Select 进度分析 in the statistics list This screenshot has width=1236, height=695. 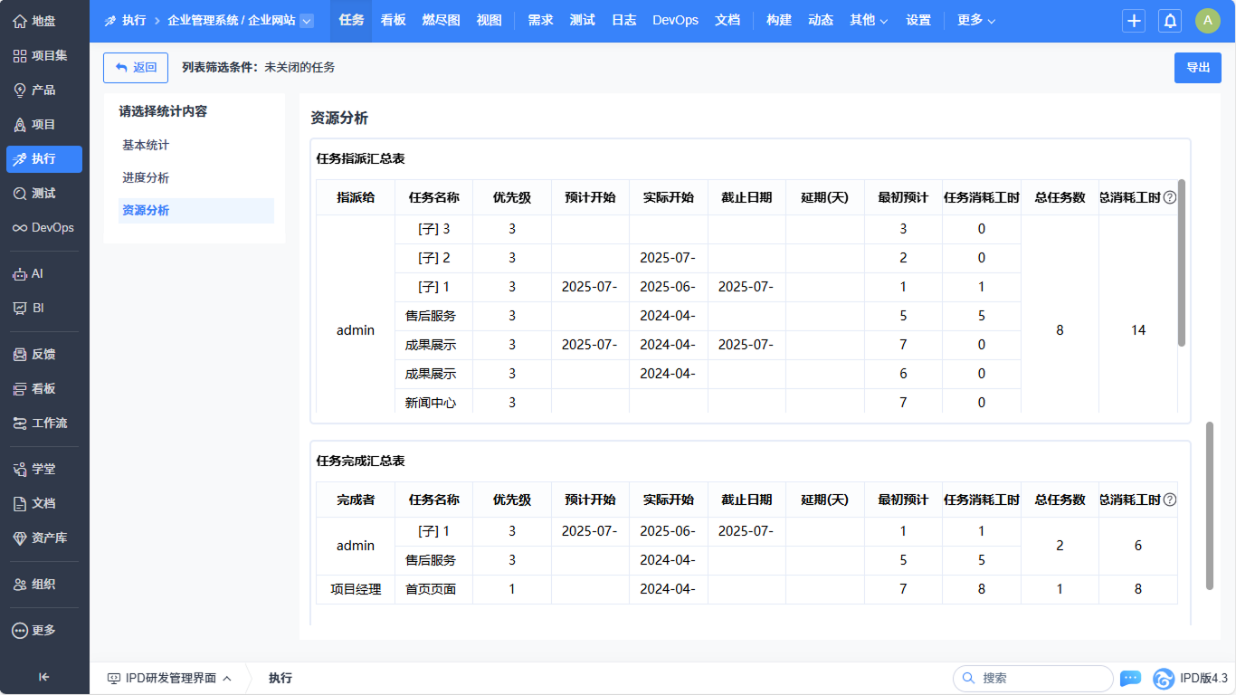coord(146,177)
